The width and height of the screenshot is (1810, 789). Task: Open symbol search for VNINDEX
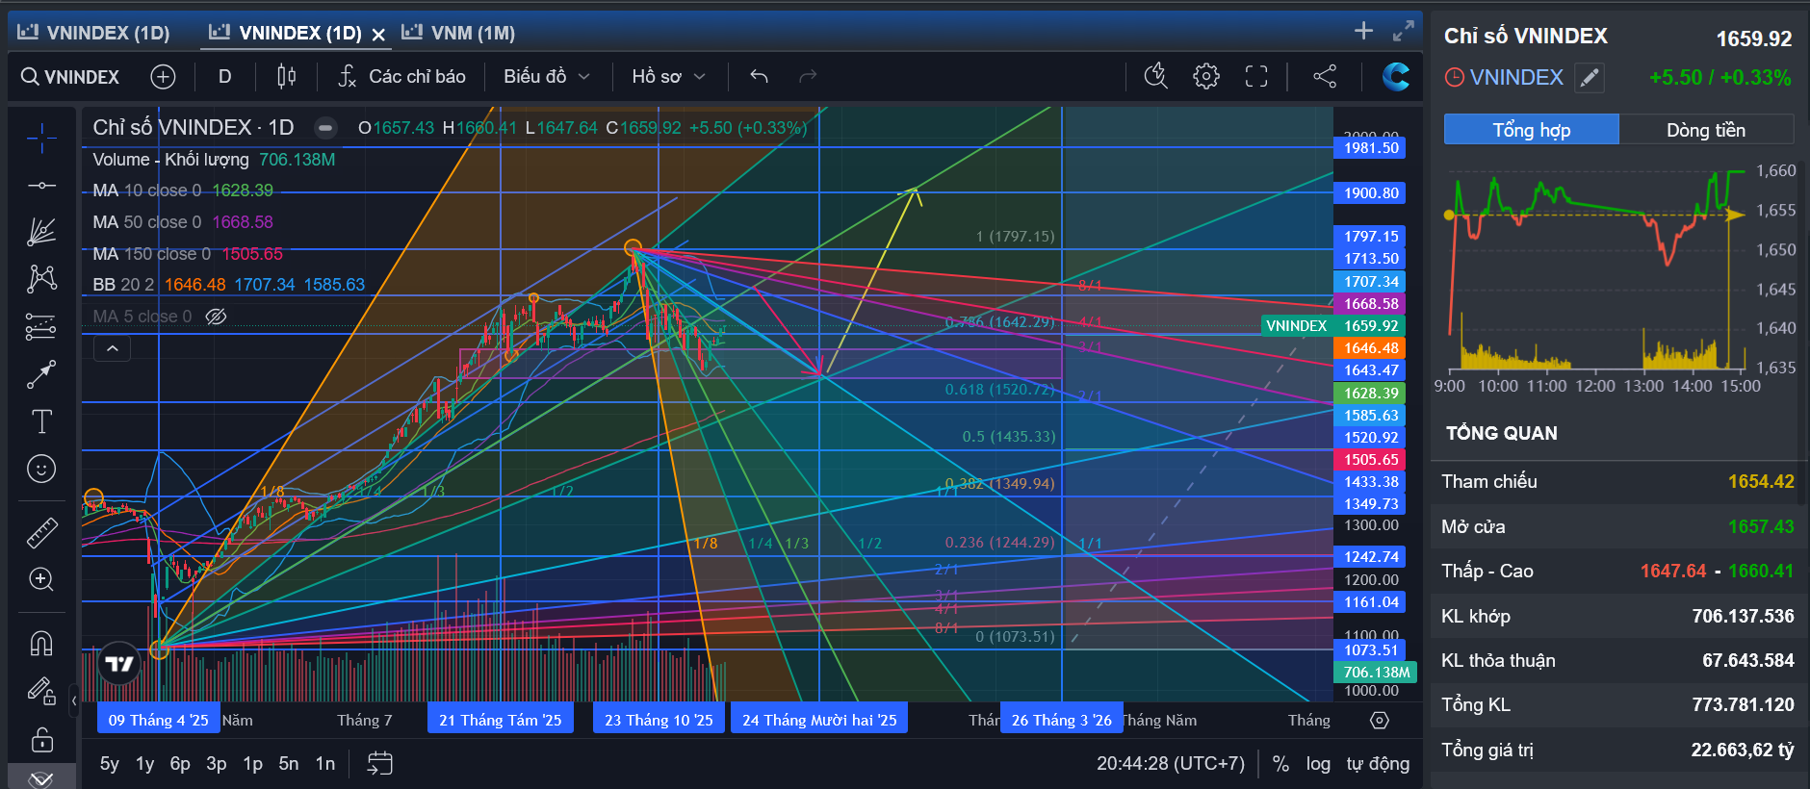(70, 77)
